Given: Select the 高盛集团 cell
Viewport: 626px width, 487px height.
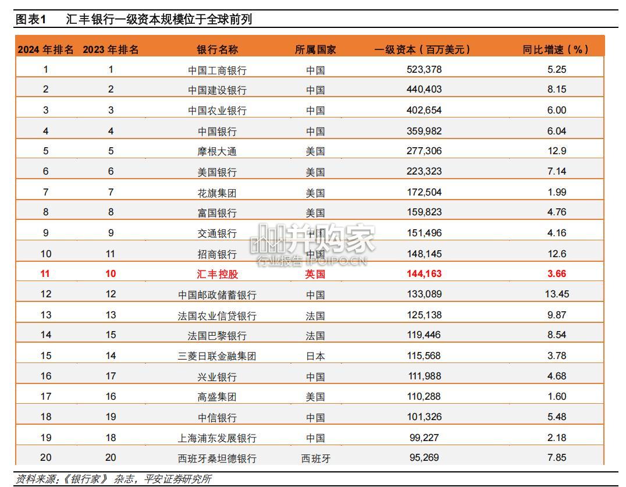Looking at the screenshot, I should tap(217, 397).
